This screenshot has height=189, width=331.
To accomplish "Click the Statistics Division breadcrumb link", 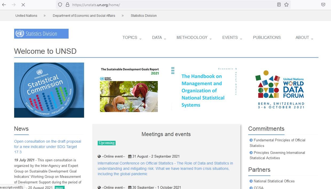I will (x=144, y=16).
